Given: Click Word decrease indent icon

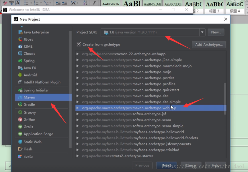Looking at the screenshot, I should click(58, 3).
